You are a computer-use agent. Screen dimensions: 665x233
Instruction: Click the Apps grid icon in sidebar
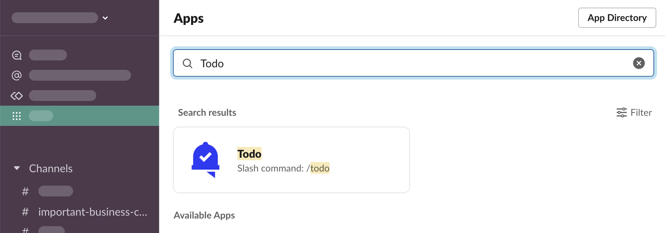point(17,116)
